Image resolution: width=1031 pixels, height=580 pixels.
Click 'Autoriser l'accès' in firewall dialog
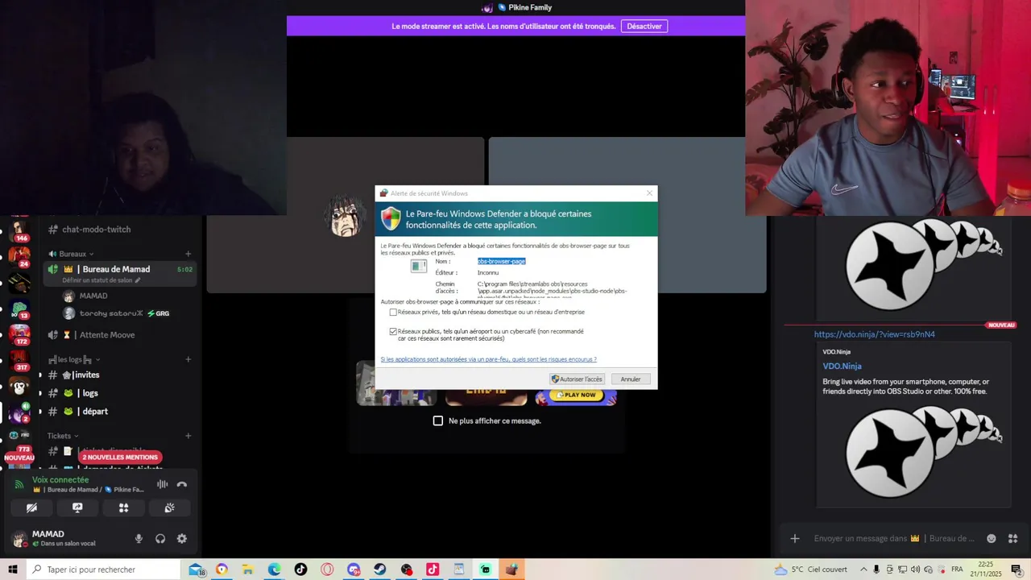[577, 379]
